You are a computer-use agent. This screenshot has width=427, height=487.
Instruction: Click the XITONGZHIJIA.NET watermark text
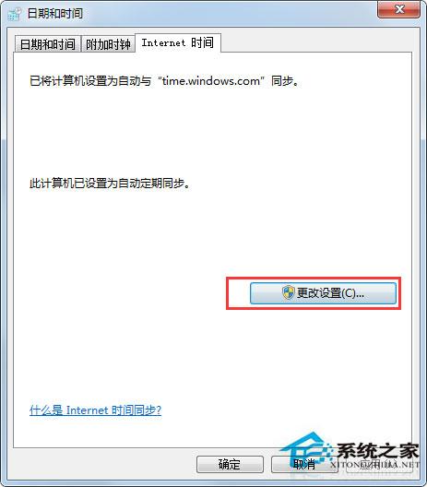[374, 465]
